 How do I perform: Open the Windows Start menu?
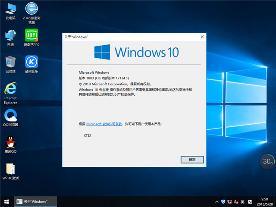point(7,202)
